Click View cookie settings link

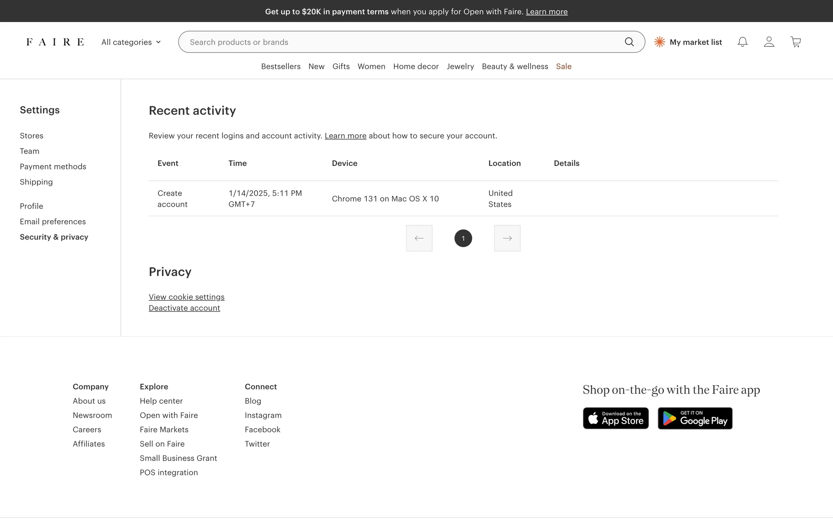point(187,297)
